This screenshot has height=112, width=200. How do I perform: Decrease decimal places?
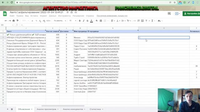pyautogui.click(x=40, y=21)
